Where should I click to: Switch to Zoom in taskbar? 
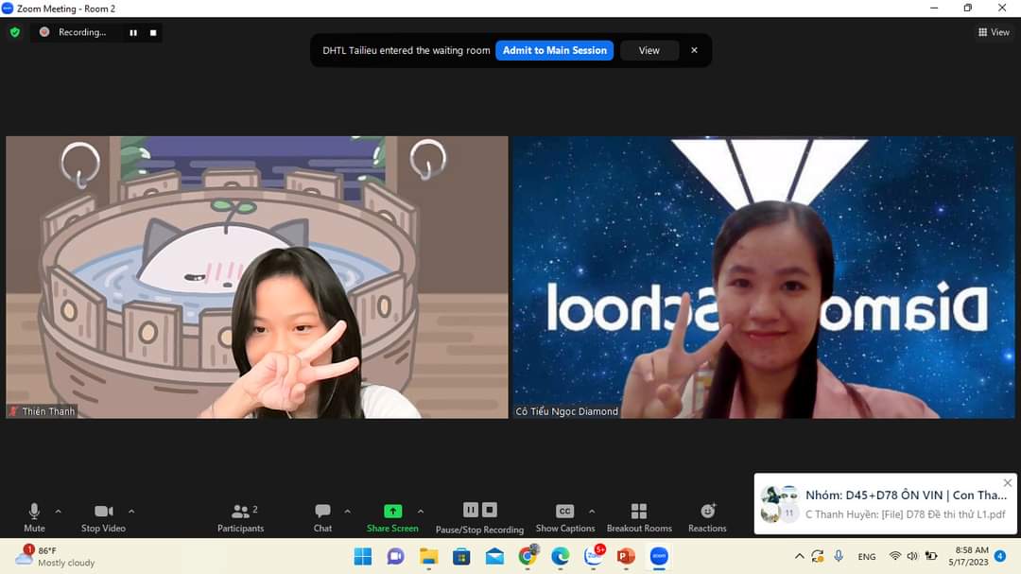[x=660, y=556]
